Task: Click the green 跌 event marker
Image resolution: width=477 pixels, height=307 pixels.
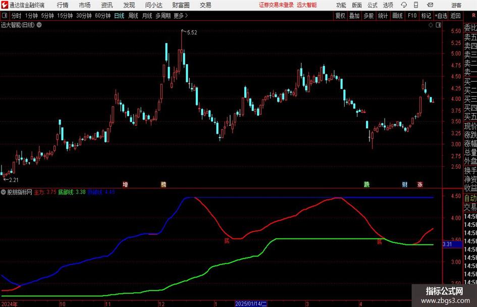Action: pos(366,184)
